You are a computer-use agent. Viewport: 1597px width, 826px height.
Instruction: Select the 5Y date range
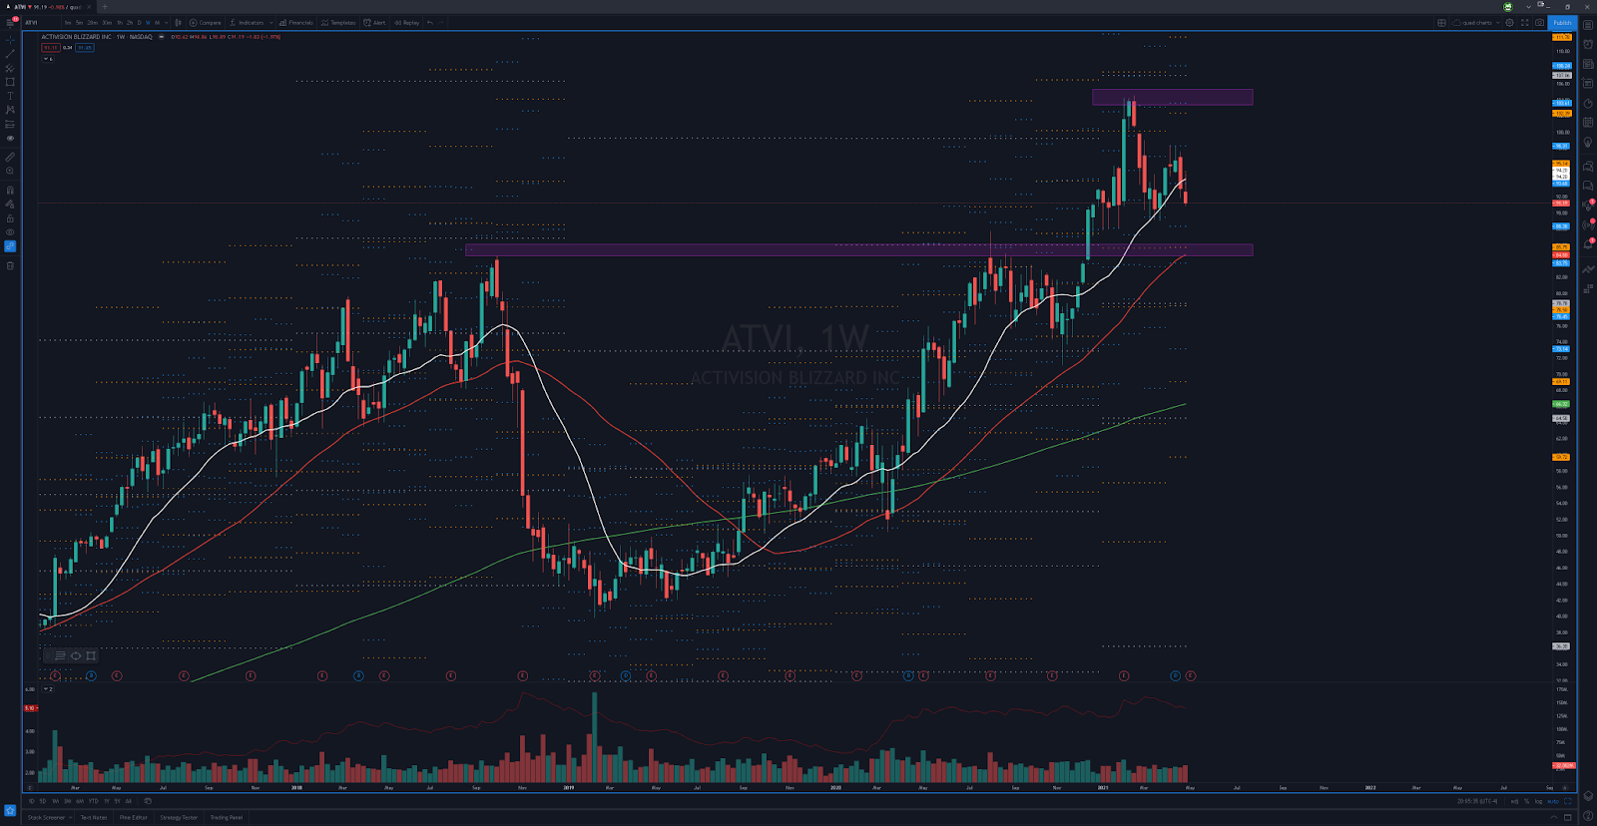click(117, 801)
